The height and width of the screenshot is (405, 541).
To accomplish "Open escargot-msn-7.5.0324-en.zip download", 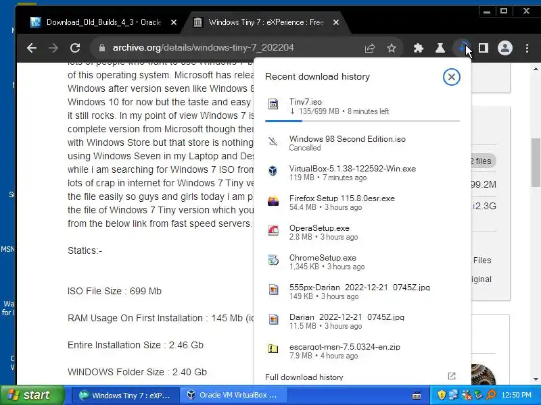I will [x=362, y=351].
